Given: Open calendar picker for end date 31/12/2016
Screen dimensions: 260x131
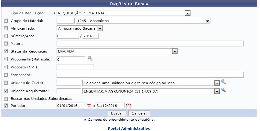Looking at the screenshot, I should (x=128, y=106).
